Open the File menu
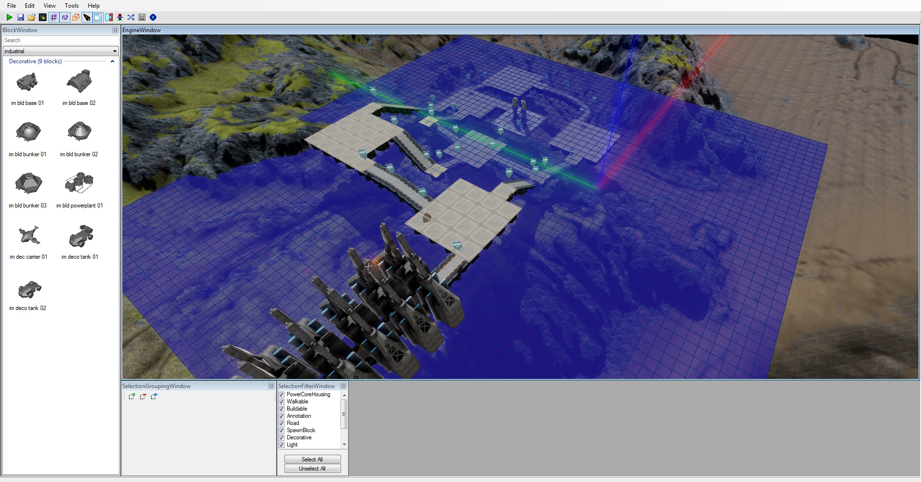This screenshot has width=921, height=482. click(x=12, y=6)
